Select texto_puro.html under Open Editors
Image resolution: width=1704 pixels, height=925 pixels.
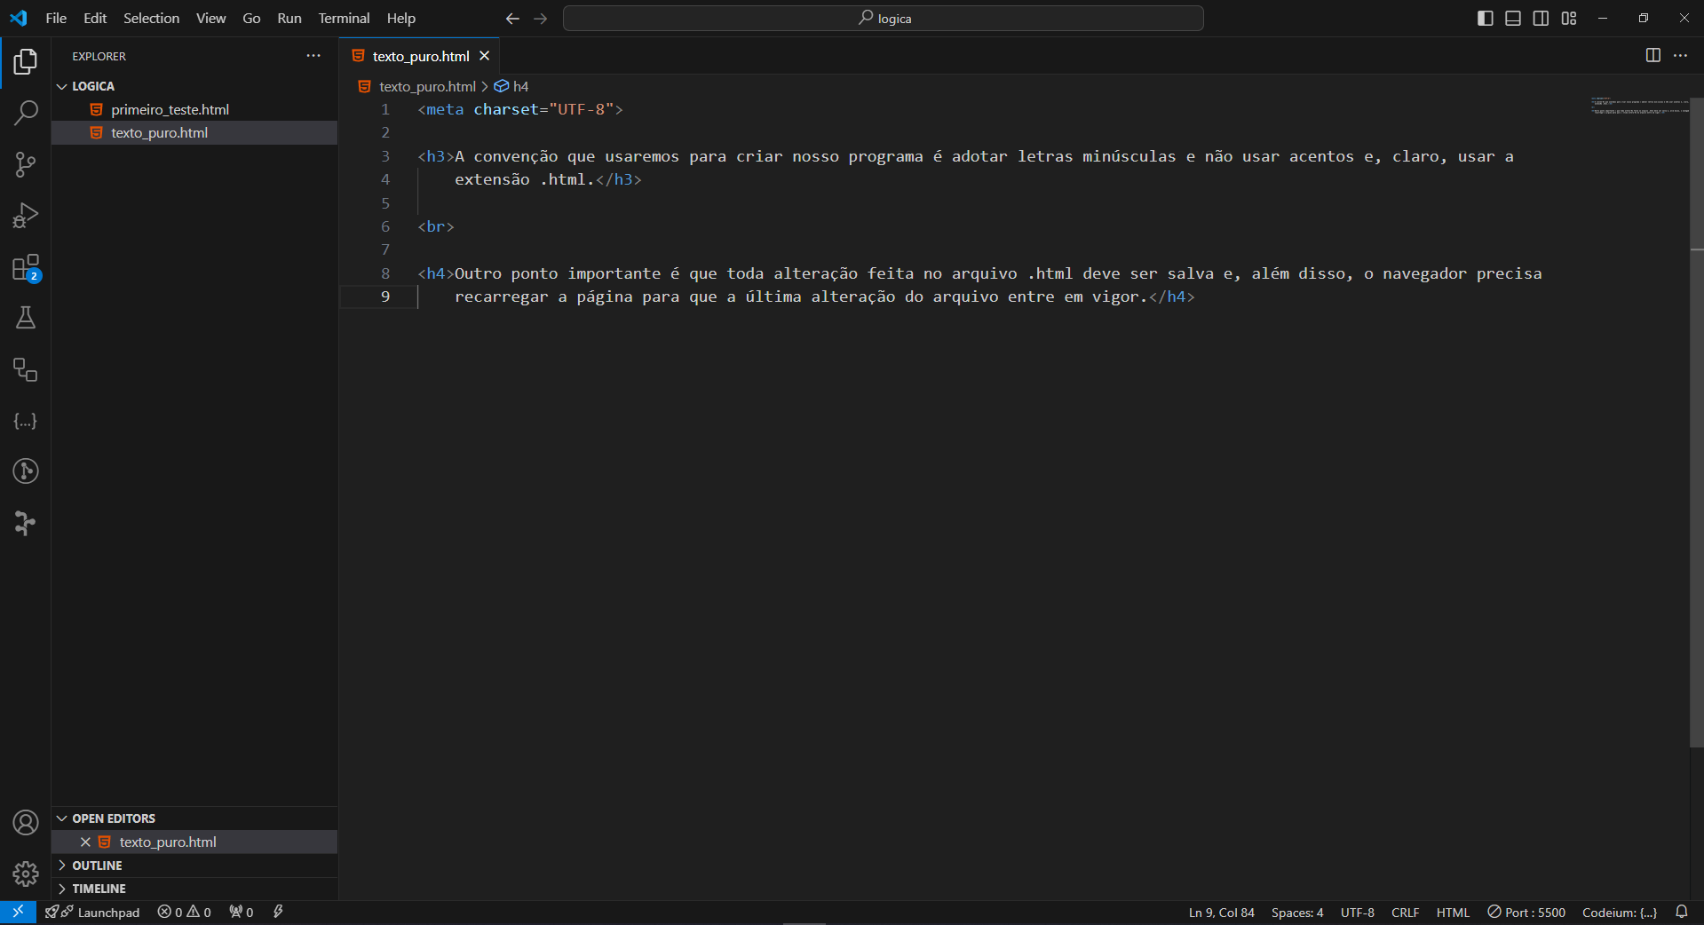tap(194, 842)
